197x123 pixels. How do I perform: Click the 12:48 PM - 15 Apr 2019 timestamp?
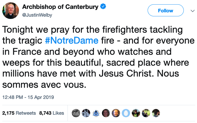pos(28,97)
